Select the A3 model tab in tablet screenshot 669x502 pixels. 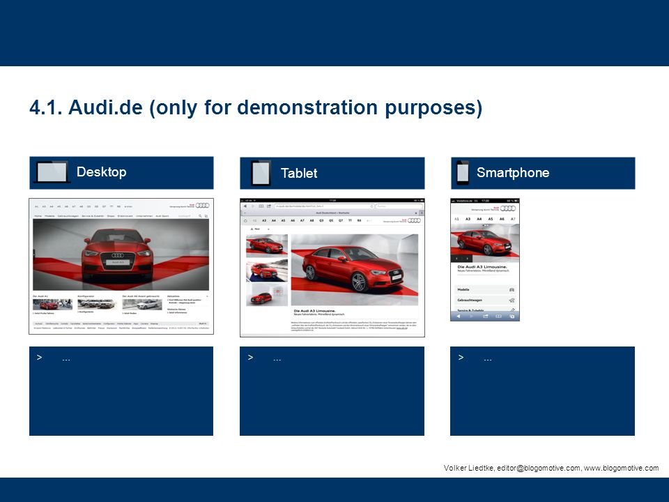[264, 221]
